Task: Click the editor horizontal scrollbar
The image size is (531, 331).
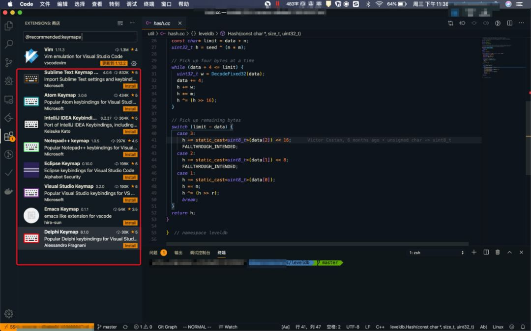Action: [x=317, y=244]
